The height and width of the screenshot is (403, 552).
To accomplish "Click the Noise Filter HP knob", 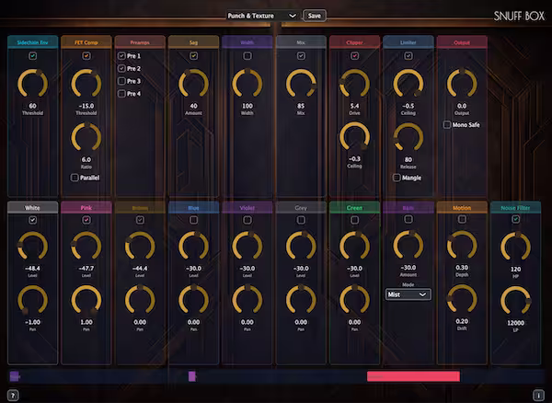I will tap(515, 246).
